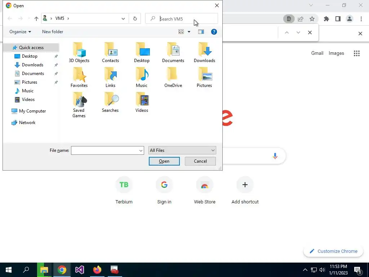Image resolution: width=369 pixels, height=277 pixels.
Task: Select the Documents folder in file list
Action: tap(173, 53)
